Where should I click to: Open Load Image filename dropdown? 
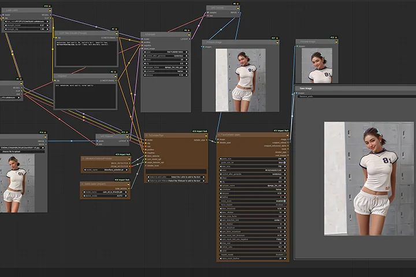(23, 148)
